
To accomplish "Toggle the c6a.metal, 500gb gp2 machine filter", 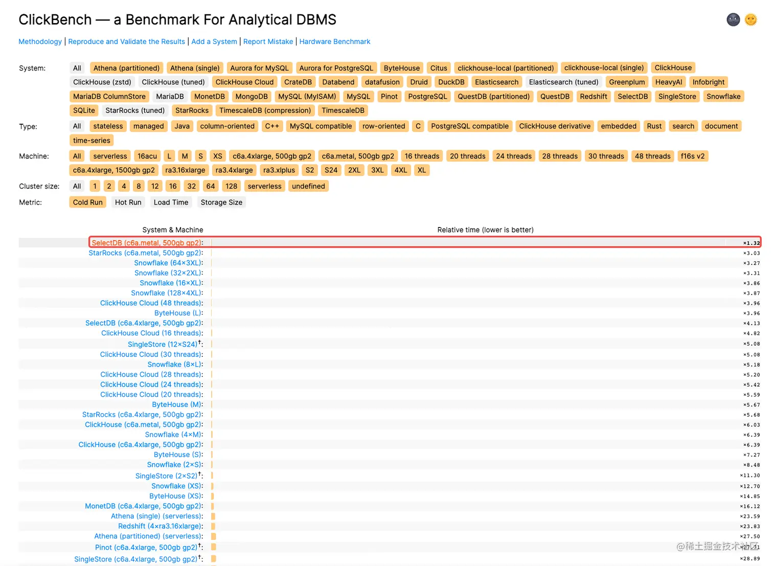I will click(x=358, y=156).
